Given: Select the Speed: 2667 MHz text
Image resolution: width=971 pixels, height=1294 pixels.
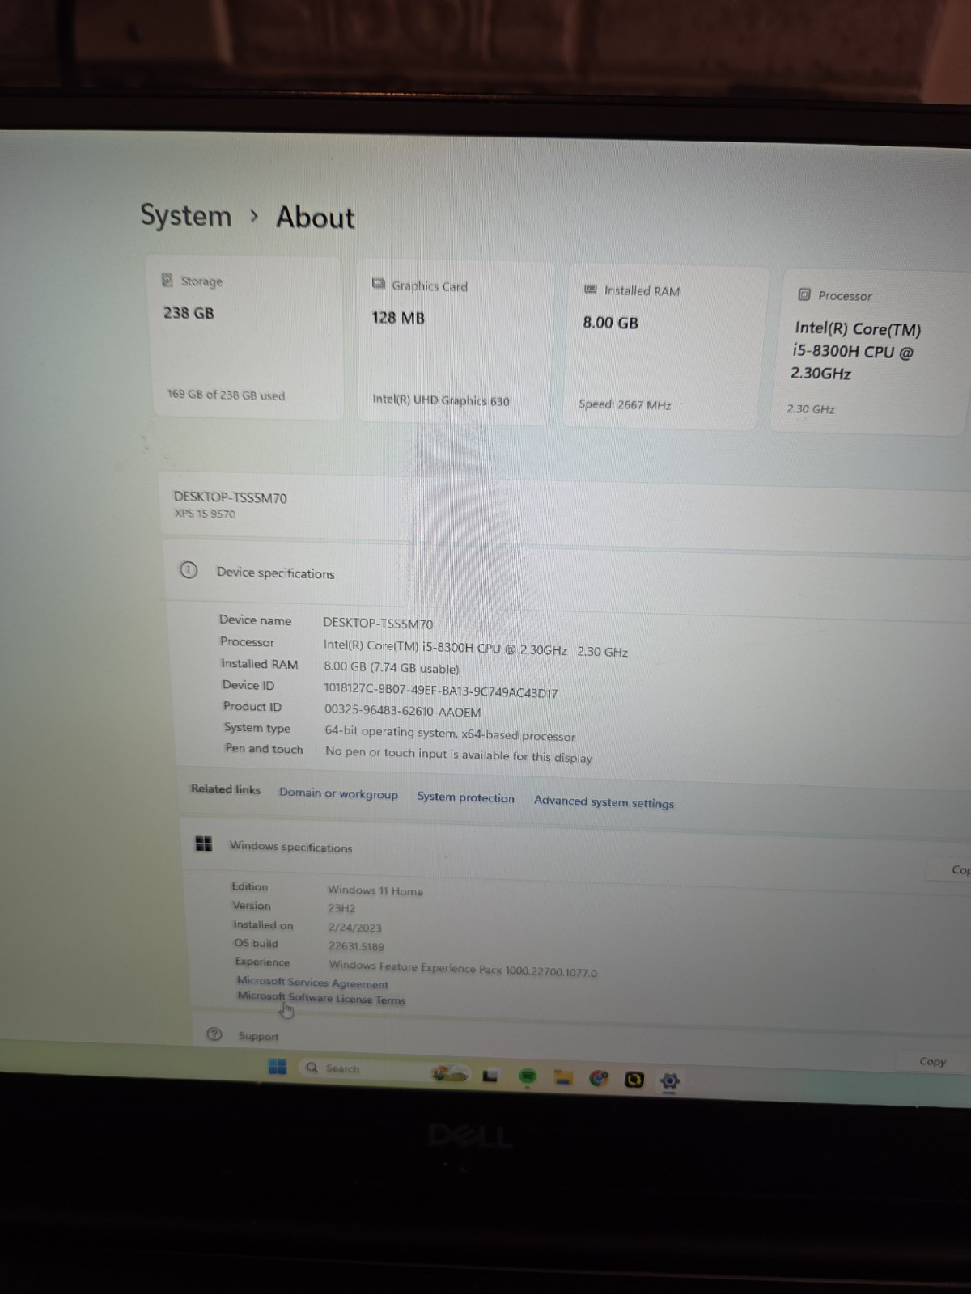Looking at the screenshot, I should tap(625, 404).
